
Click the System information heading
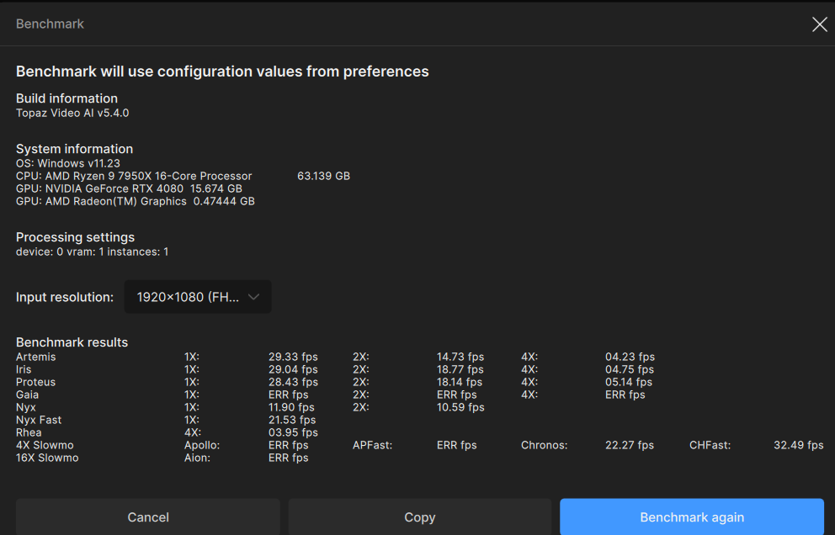[x=74, y=149]
